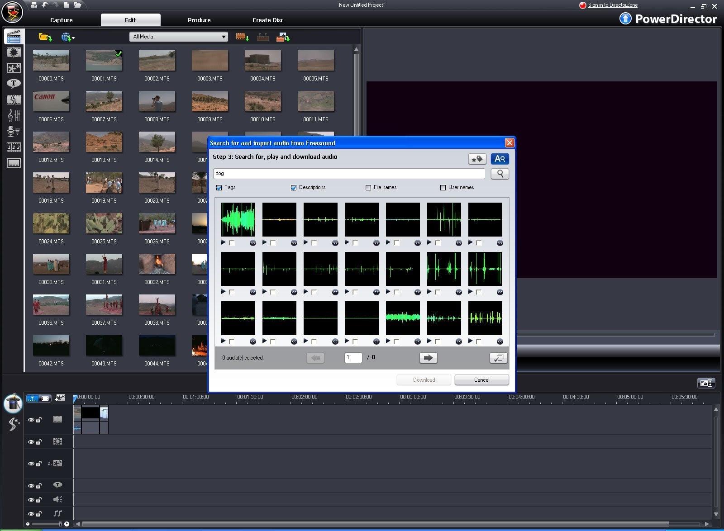Click the Cancel button
Viewport: 724px width, 531px height.
click(481, 380)
